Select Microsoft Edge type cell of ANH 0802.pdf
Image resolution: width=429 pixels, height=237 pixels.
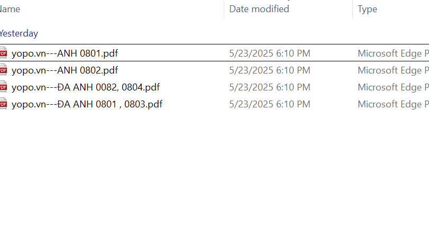click(x=393, y=70)
